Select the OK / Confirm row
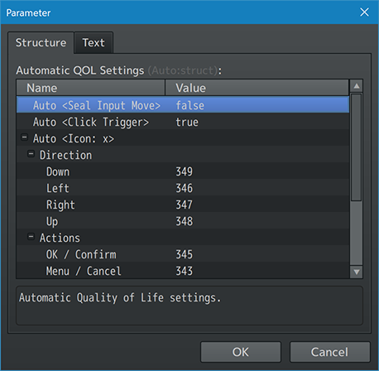Viewport: 379px width, 371px height. point(183,253)
